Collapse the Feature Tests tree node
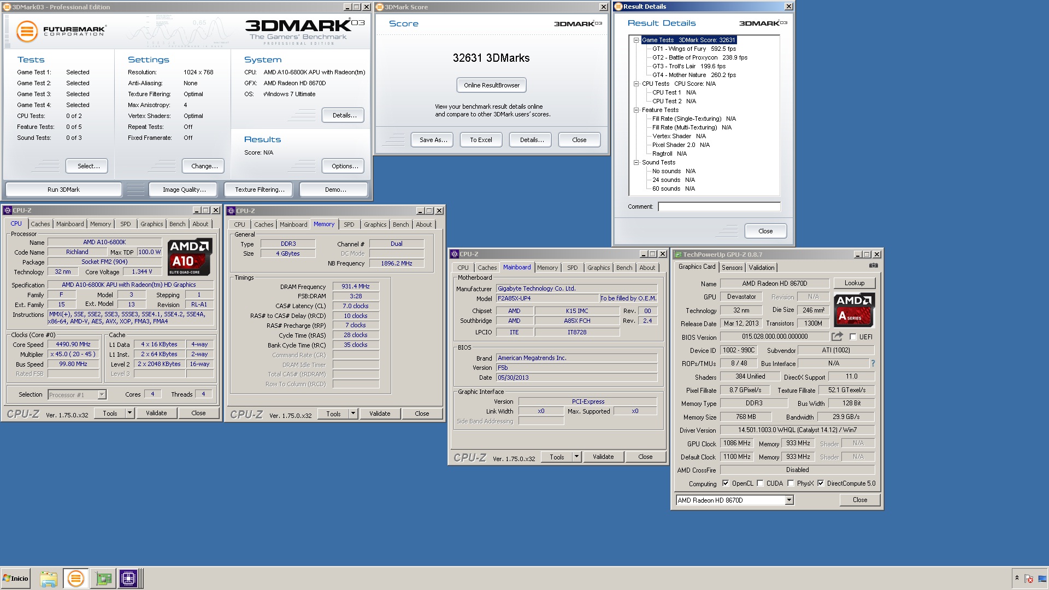The height and width of the screenshot is (590, 1049). point(636,110)
